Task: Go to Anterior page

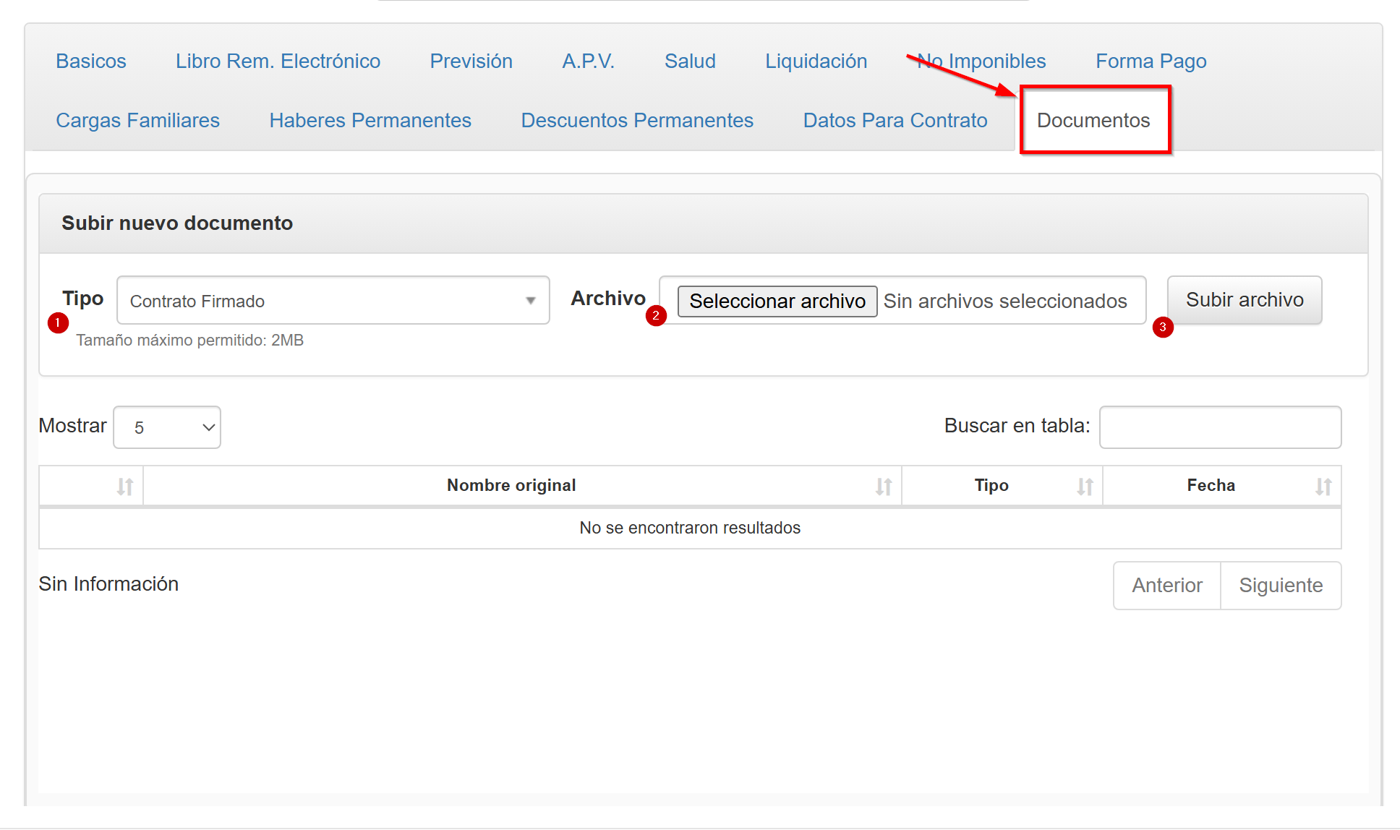Action: point(1166,586)
